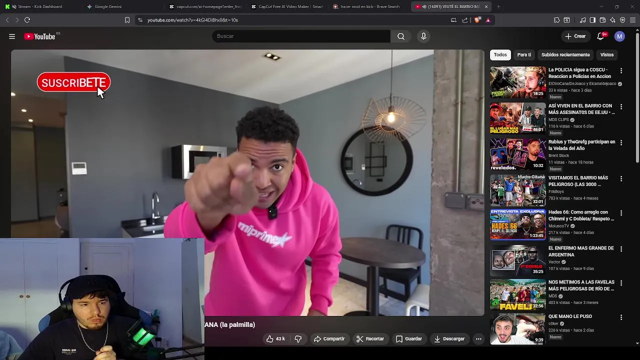Click the Compartir button
Image resolution: width=640 pixels, height=360 pixels.
point(329,339)
